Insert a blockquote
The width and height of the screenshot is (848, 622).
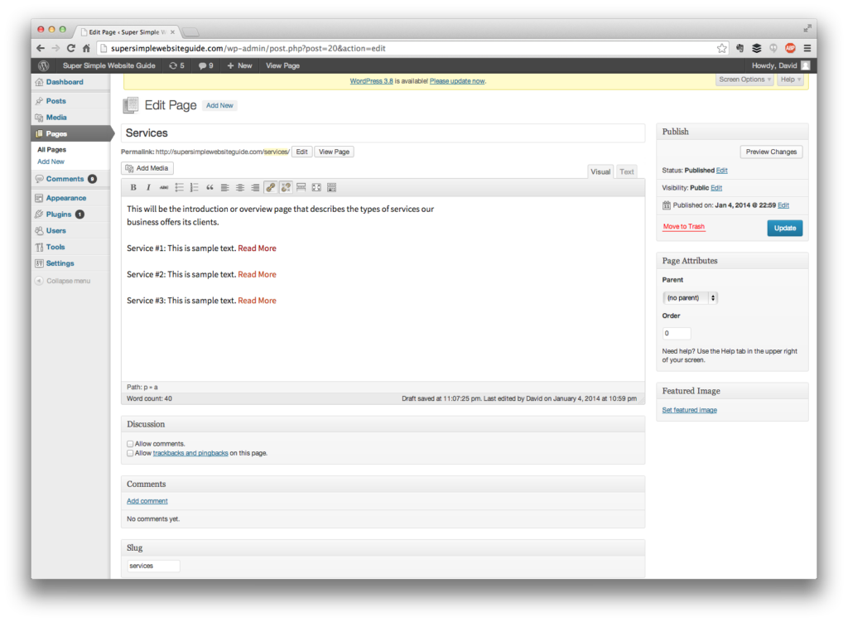pyautogui.click(x=210, y=187)
